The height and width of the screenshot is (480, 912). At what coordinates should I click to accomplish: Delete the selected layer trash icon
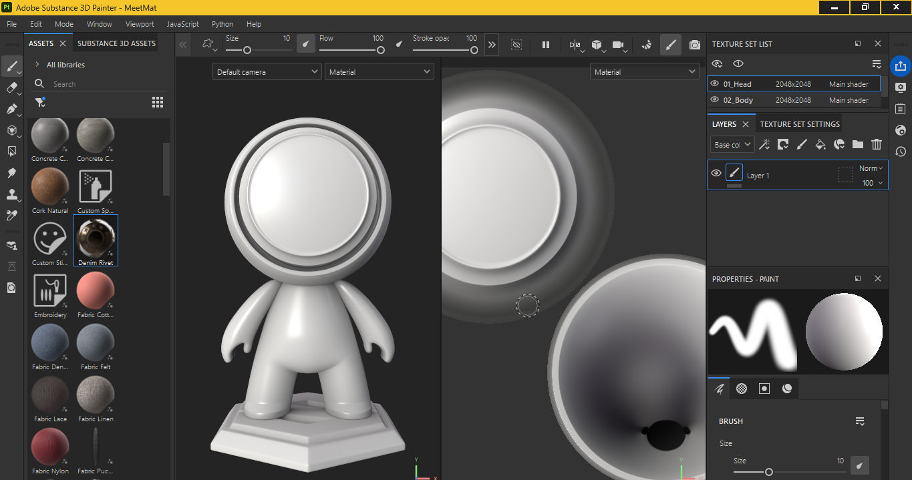click(x=877, y=144)
